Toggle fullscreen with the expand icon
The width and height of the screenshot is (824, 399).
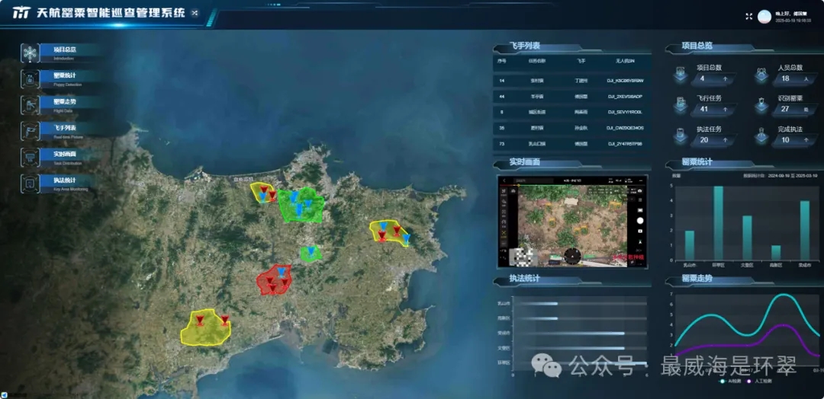coord(748,16)
